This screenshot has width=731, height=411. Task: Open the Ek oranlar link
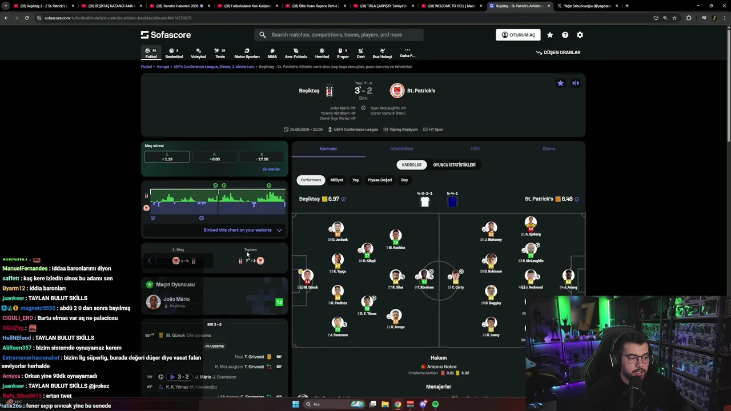[271, 170]
